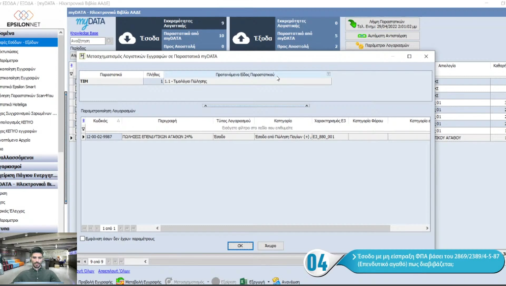Click the filter icon in the Πρωτεινόμενο Είδος Παραστατικού header
The image size is (506, 286).
pos(329,74)
